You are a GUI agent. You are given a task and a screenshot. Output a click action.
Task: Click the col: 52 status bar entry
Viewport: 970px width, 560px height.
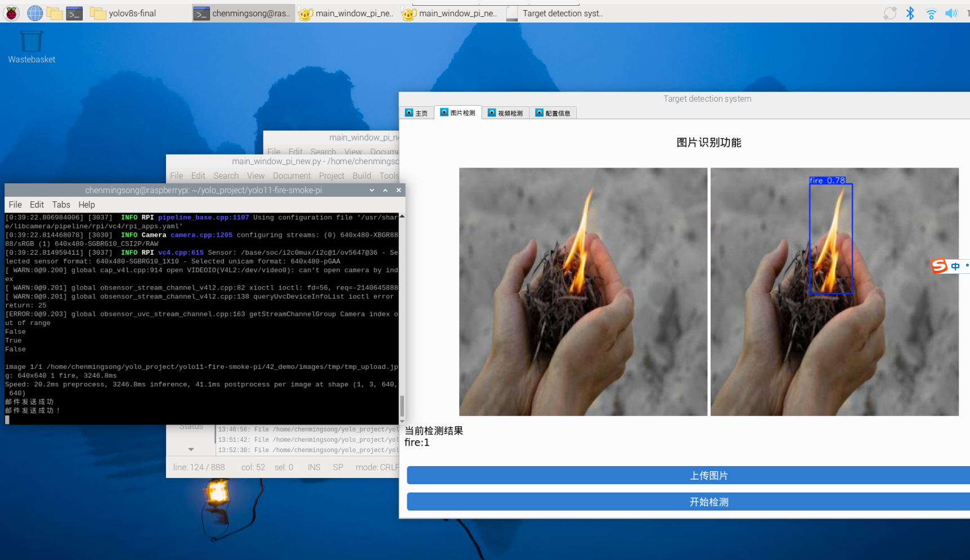[x=253, y=467]
